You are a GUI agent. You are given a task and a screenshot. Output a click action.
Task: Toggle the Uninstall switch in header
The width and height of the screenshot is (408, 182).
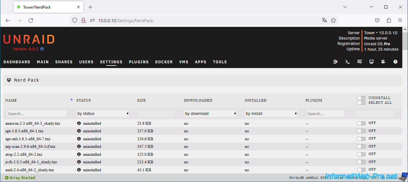click(x=361, y=98)
